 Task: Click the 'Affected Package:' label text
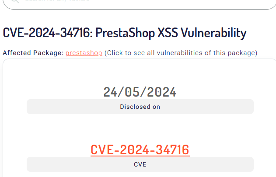point(33,53)
